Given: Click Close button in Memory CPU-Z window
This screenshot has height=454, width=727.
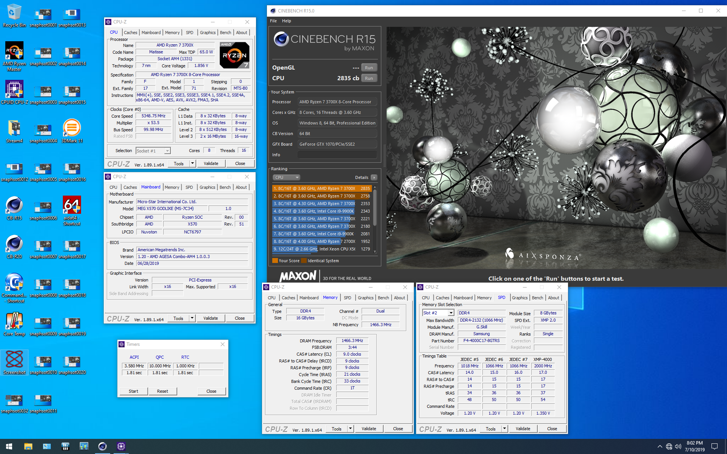Looking at the screenshot, I should coord(398,429).
